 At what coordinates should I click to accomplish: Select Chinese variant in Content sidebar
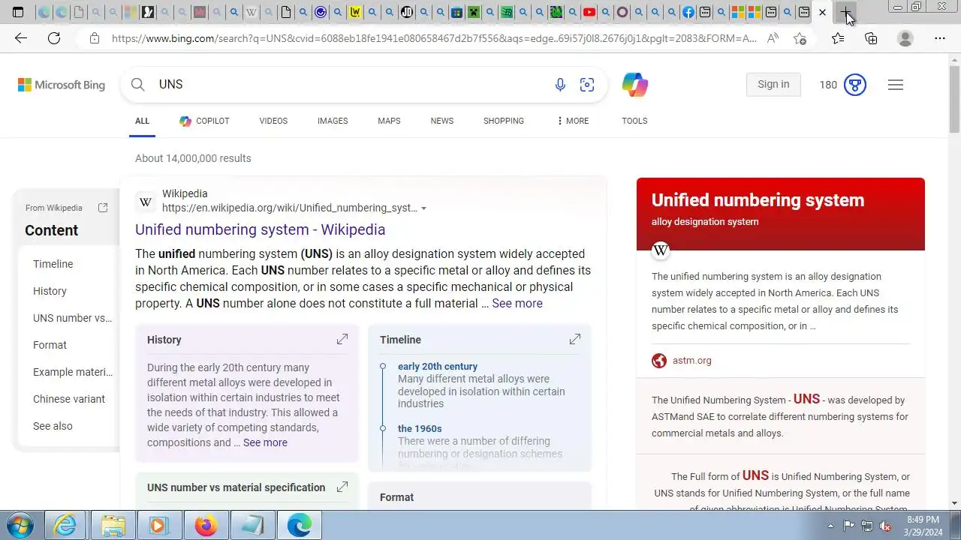coord(69,399)
